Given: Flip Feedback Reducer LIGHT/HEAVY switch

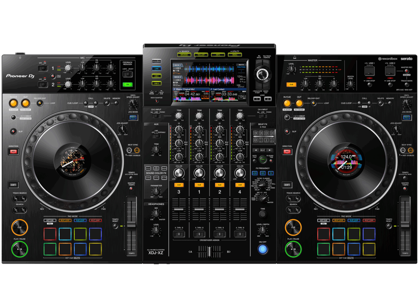Looking at the screenshot, I should (x=127, y=74).
